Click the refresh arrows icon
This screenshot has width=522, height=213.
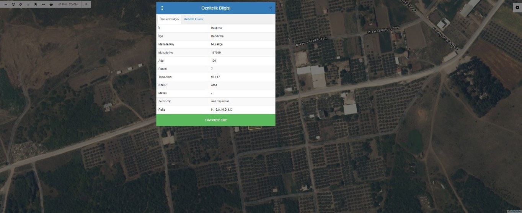13,4
